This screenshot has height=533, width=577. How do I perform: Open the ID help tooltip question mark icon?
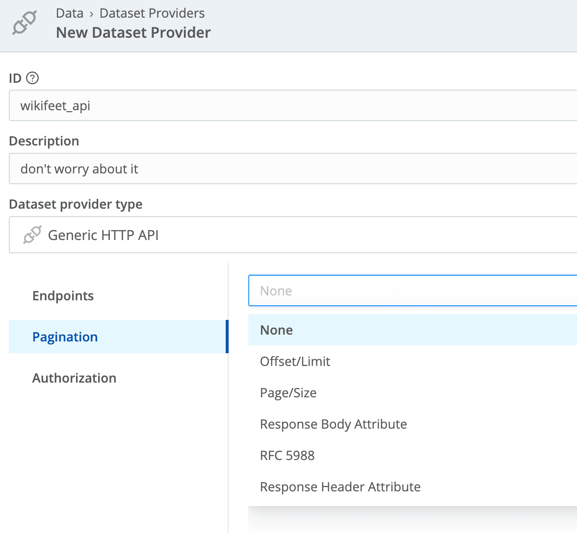coord(32,77)
